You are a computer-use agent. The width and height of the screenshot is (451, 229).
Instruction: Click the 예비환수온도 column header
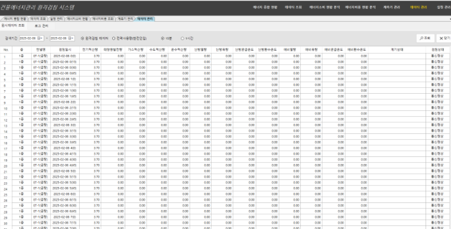point(356,50)
